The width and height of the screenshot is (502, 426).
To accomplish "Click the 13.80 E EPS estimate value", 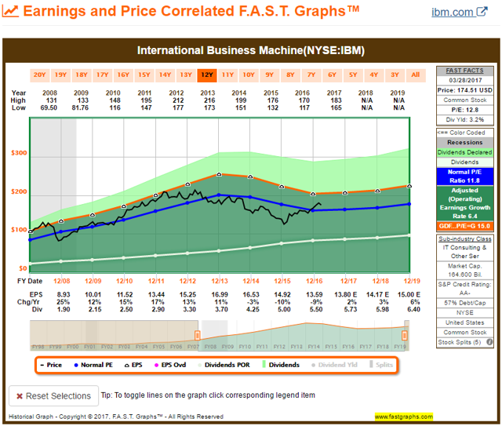I will coord(345,295).
